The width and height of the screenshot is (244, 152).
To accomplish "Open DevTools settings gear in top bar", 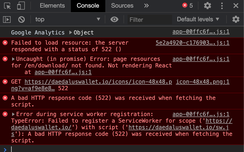I will coord(208,6).
